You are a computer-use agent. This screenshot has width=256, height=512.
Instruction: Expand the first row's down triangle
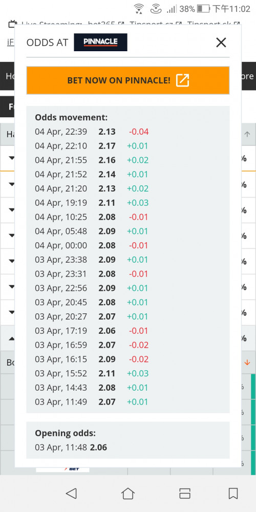11,158
